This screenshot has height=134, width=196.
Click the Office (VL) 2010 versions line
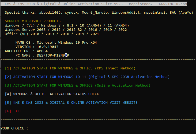[x=52, y=34]
